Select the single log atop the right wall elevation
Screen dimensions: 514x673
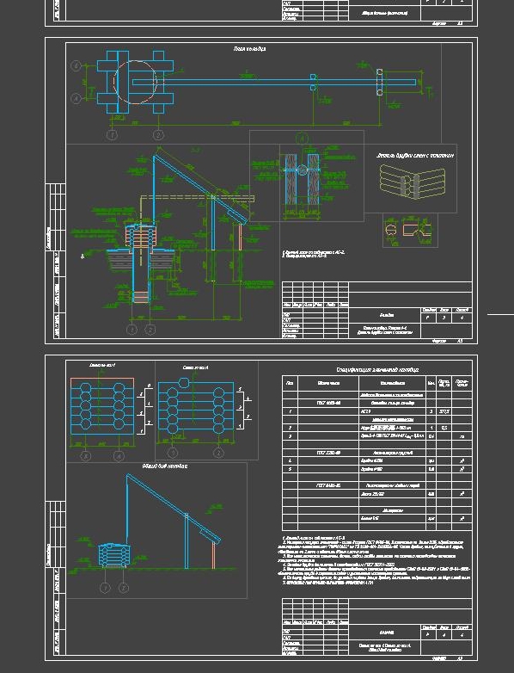click(x=184, y=382)
